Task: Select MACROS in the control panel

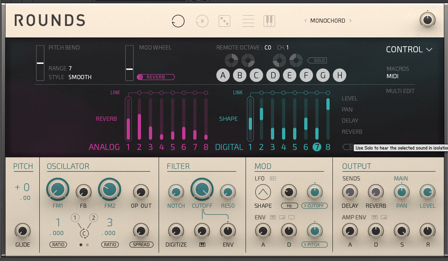Action: click(x=398, y=68)
